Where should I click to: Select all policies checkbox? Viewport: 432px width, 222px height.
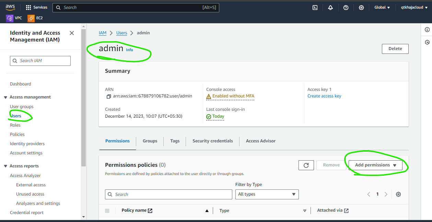(107, 211)
